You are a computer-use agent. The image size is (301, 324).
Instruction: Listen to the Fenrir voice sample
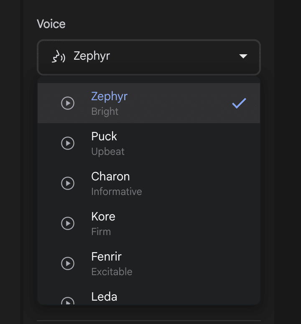[68, 263]
